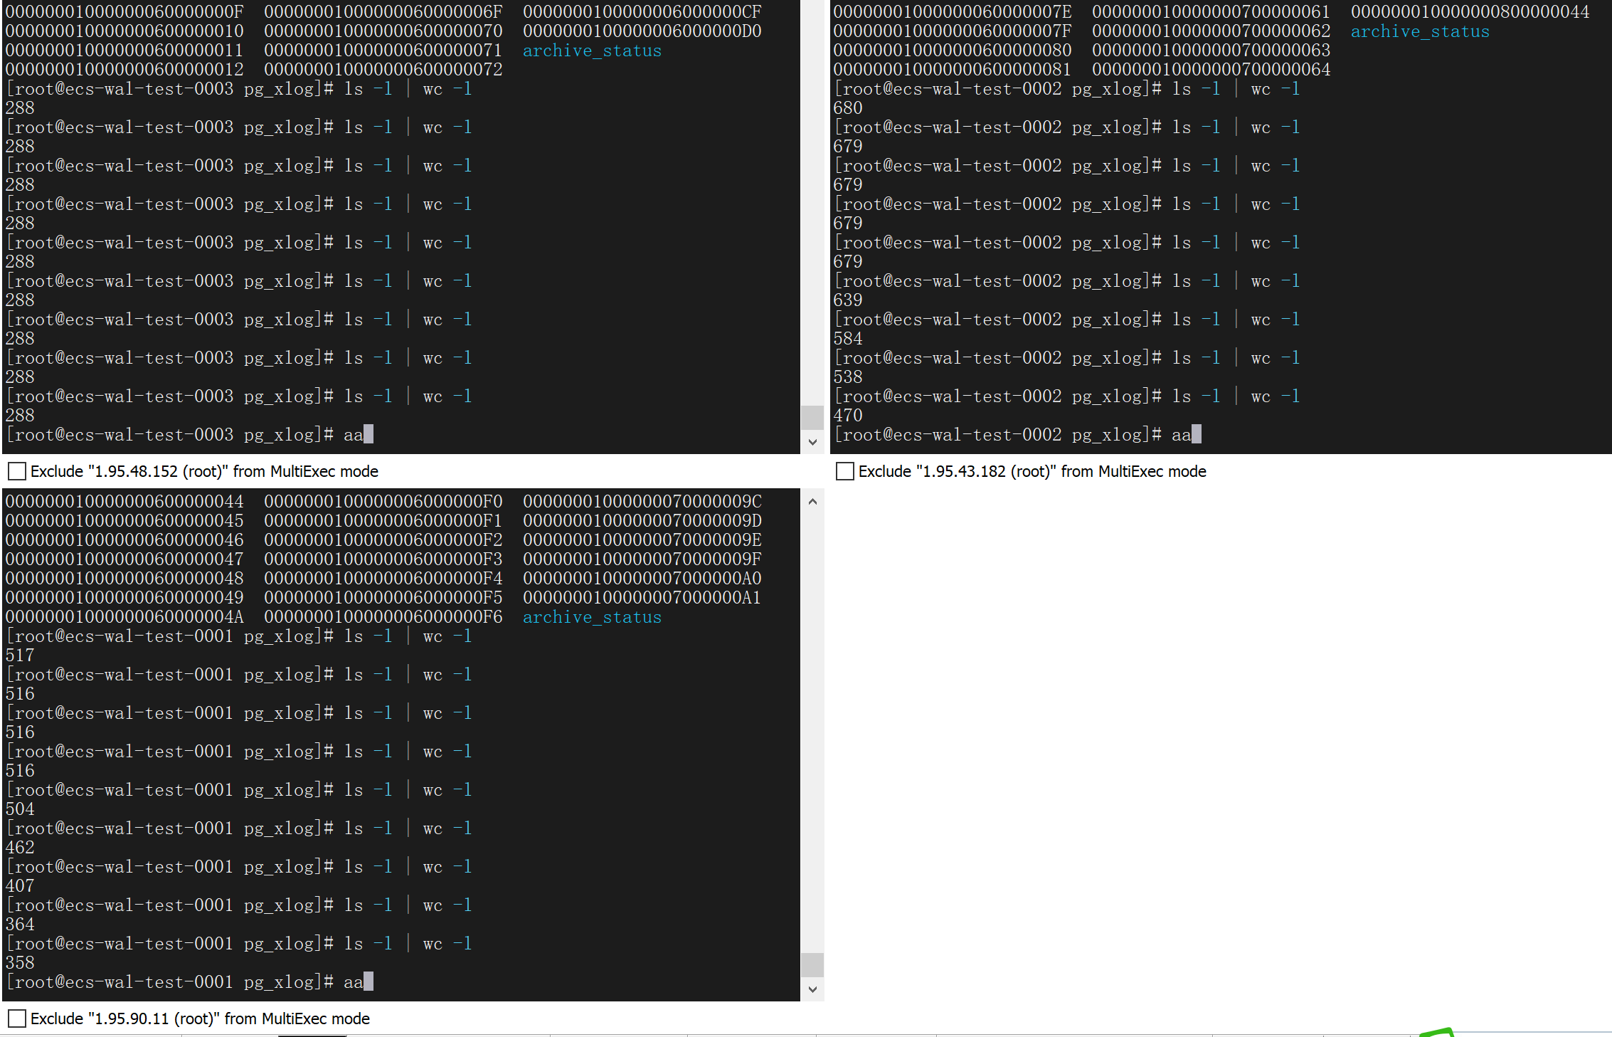Grab the scrollbar thumb in ecs-wal-test-0003 terminal
This screenshot has width=1612, height=1037.
click(x=812, y=417)
